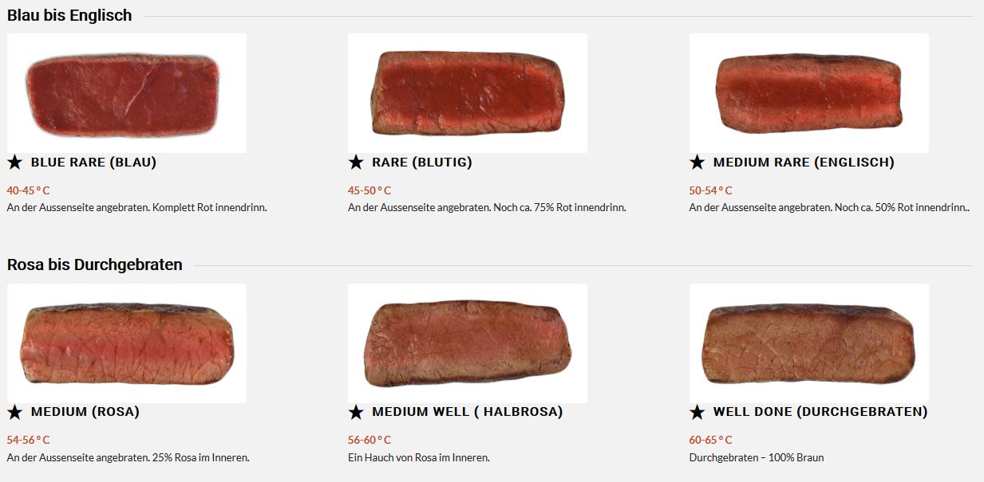The height and width of the screenshot is (482, 984).
Task: Click the star icon beside Medium (Rosa)
Action: [x=14, y=412]
